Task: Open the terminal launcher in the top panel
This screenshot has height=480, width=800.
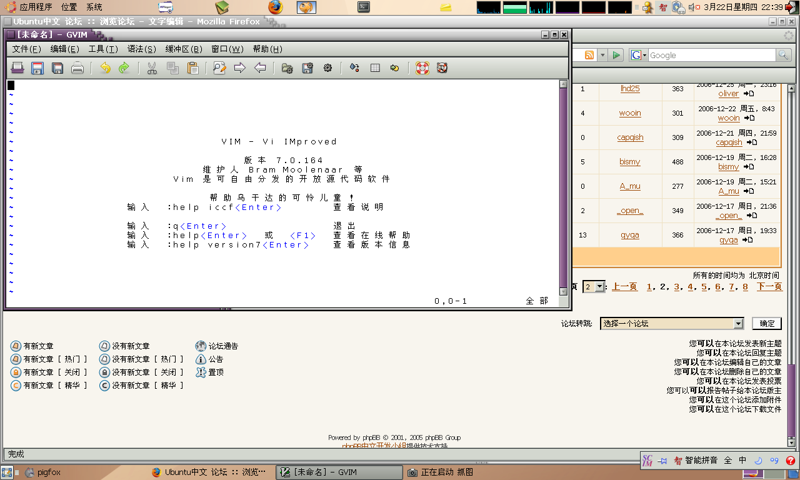Action: click(x=364, y=7)
